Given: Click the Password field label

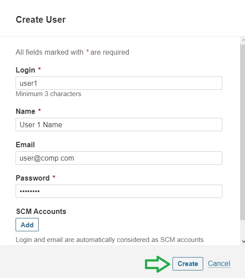Looking at the screenshot, I should pos(32,178).
